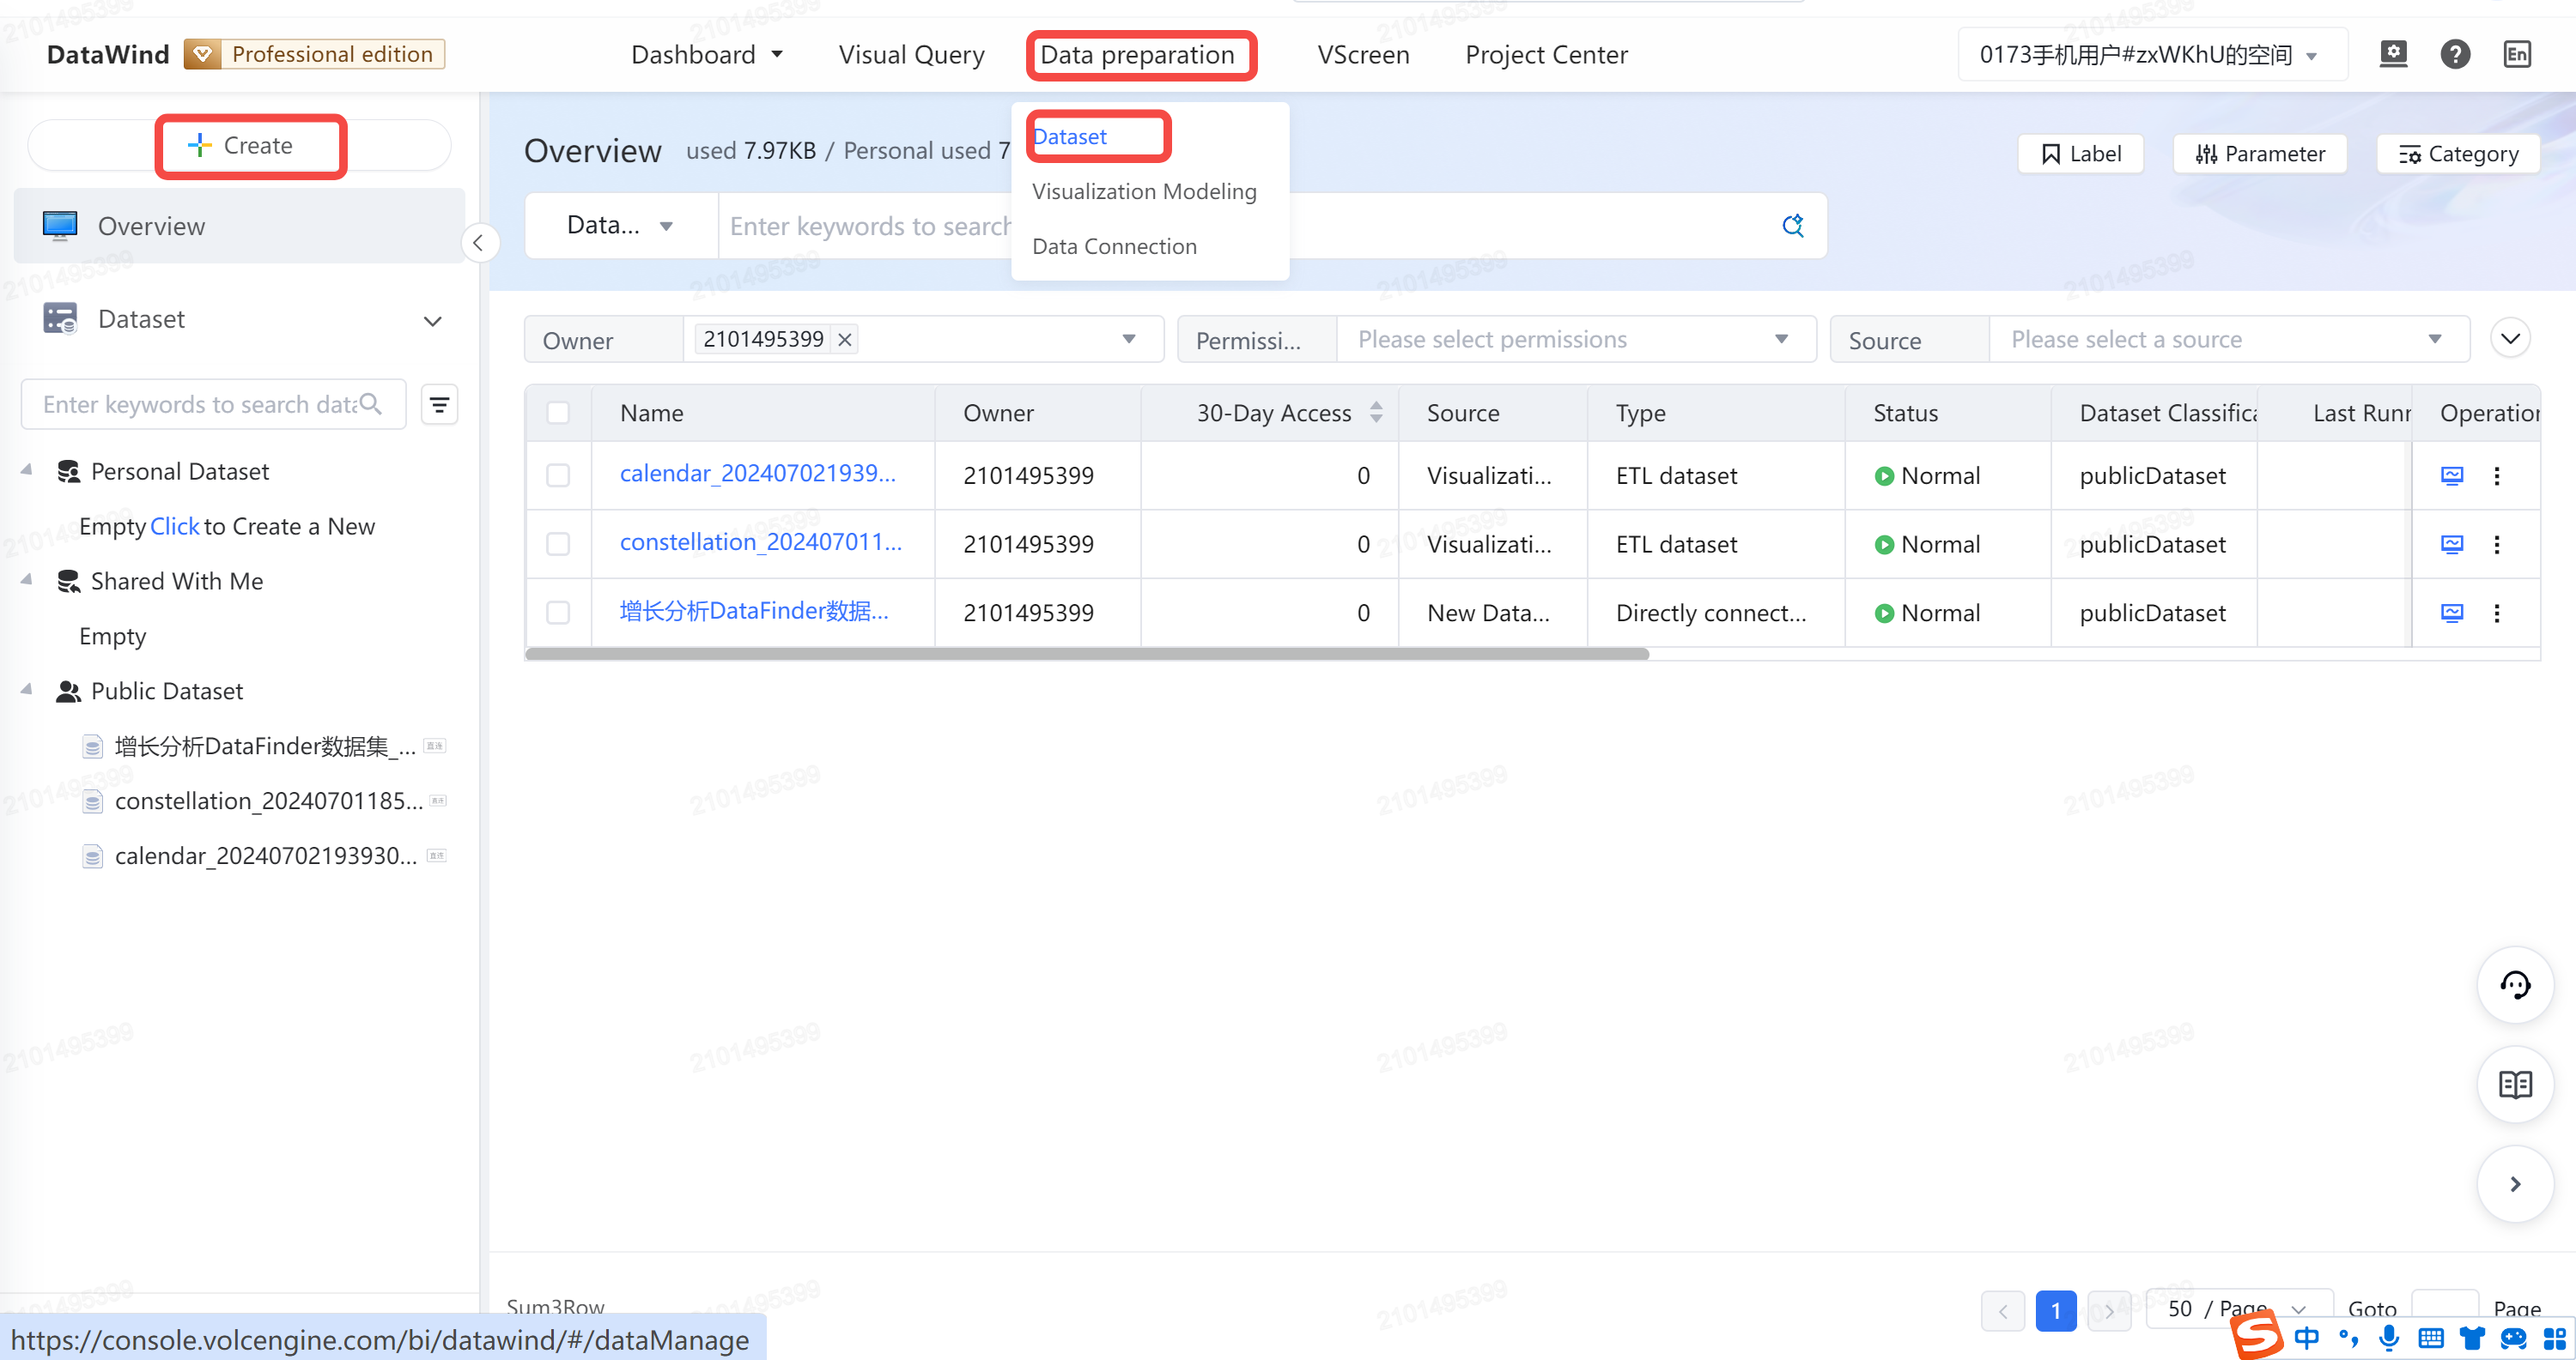Switch to VScreen tab
Viewport: 2576px width, 1360px height.
(x=1363, y=55)
